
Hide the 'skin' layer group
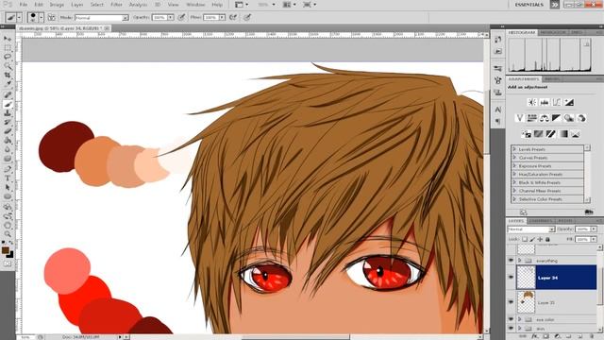point(511,329)
